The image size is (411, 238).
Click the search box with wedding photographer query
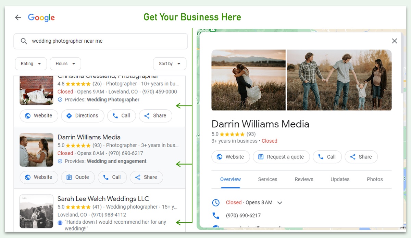[x=101, y=41]
